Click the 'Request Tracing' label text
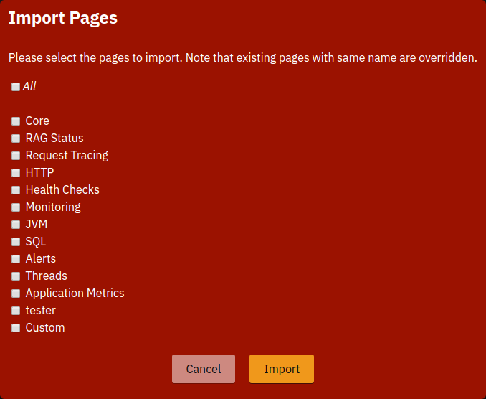 coord(67,155)
